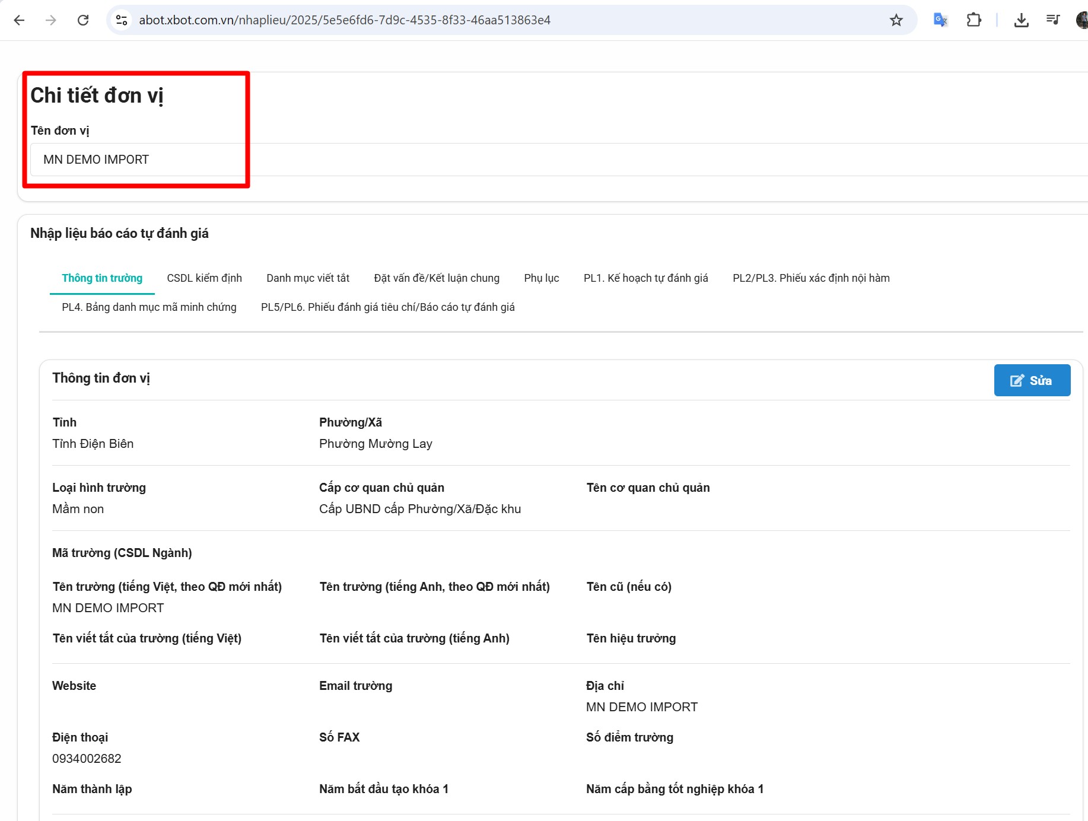Open media controls icon in toolbar

point(1053,20)
